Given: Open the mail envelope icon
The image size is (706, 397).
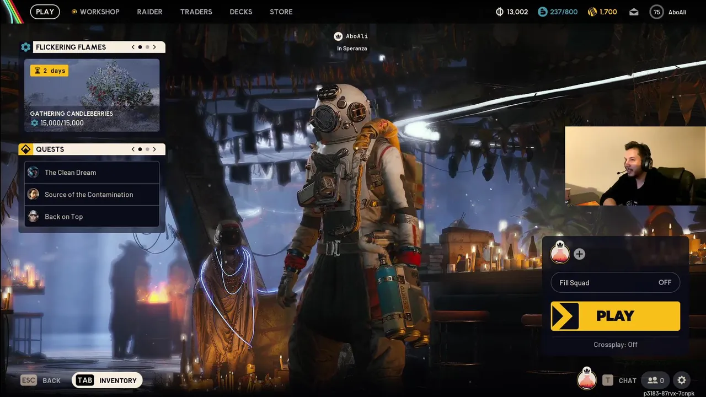Looking at the screenshot, I should click(x=634, y=12).
